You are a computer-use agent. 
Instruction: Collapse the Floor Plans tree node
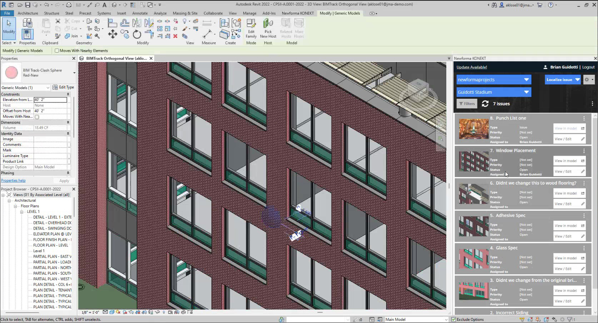pyautogui.click(x=15, y=206)
